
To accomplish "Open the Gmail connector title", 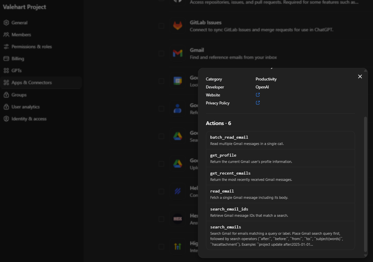I will (197, 50).
